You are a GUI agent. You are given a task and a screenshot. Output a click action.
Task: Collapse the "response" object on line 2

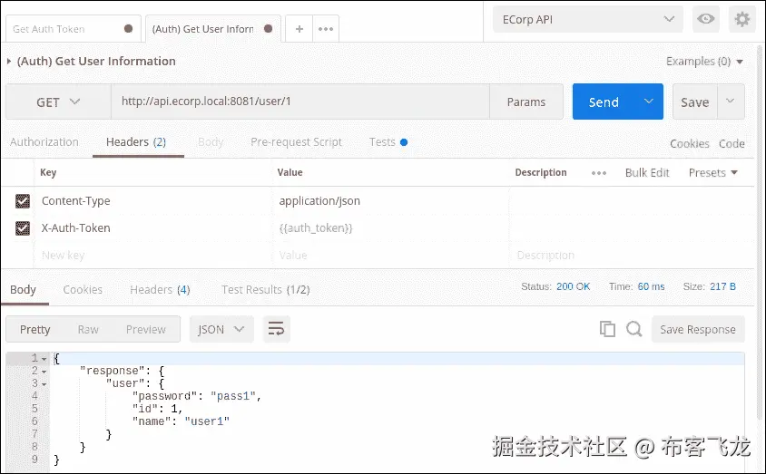(x=44, y=372)
